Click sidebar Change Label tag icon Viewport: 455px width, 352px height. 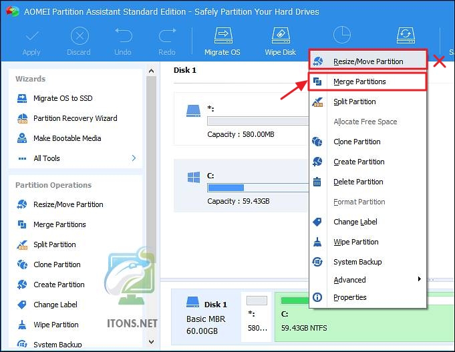[x=22, y=305]
